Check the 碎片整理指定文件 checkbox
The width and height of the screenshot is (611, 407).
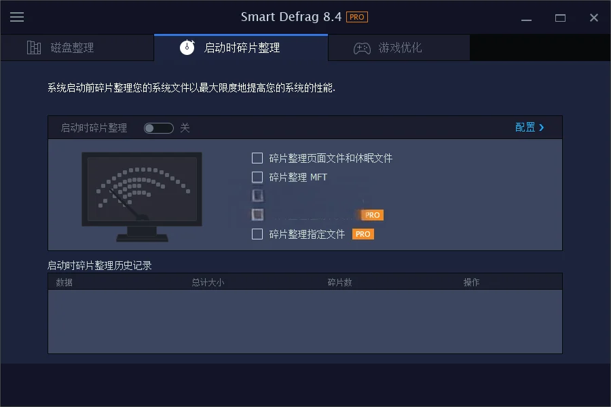[257, 234]
